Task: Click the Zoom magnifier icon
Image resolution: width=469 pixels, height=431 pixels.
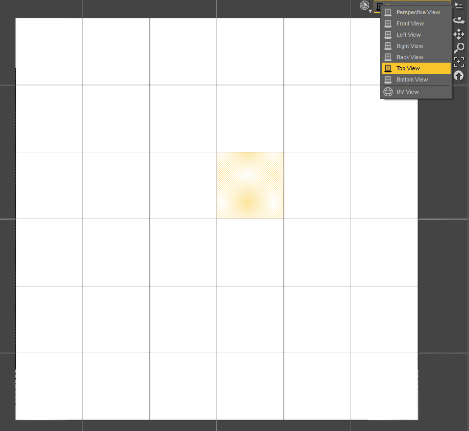Action: coord(458,47)
